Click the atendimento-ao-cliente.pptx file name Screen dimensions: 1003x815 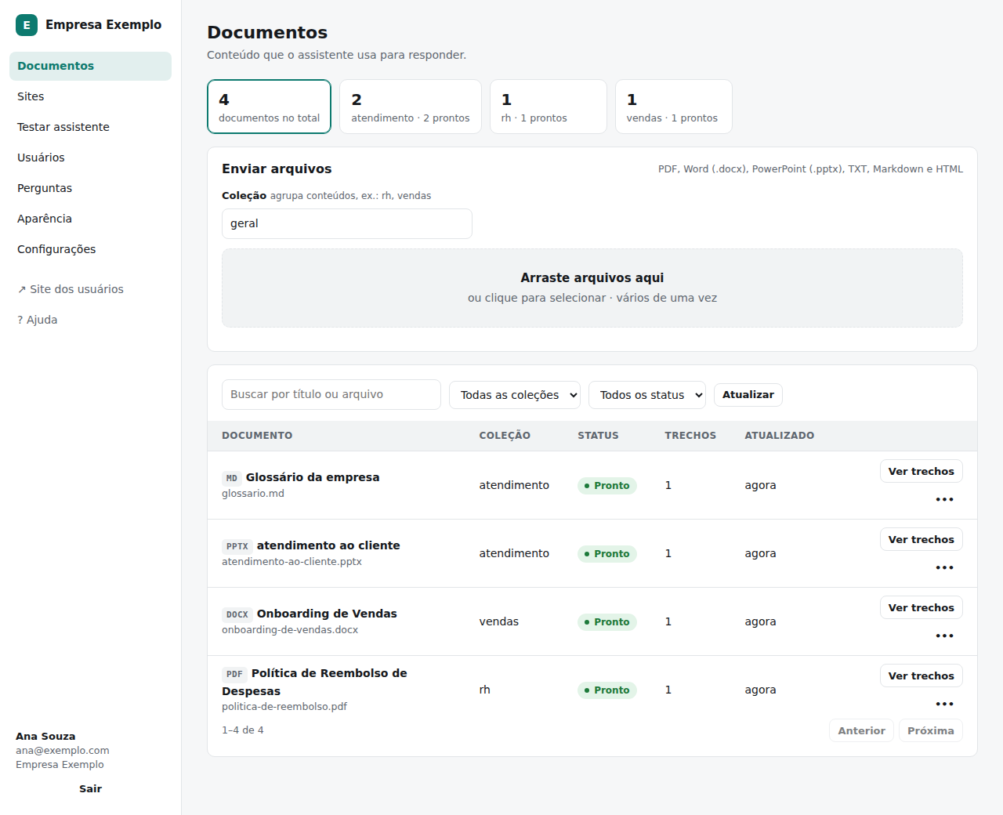(x=291, y=562)
